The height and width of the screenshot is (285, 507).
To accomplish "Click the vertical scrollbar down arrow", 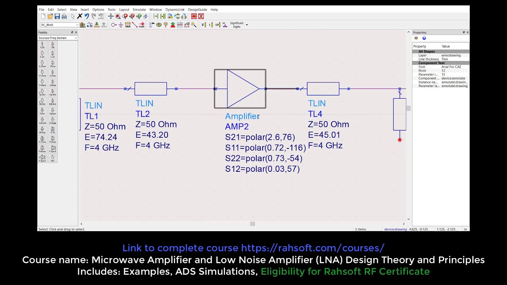I will 408,219.
